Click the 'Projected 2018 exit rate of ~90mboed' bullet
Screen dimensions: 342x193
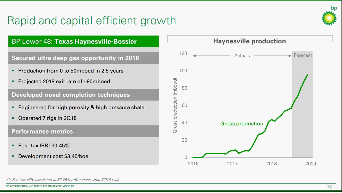64,81
